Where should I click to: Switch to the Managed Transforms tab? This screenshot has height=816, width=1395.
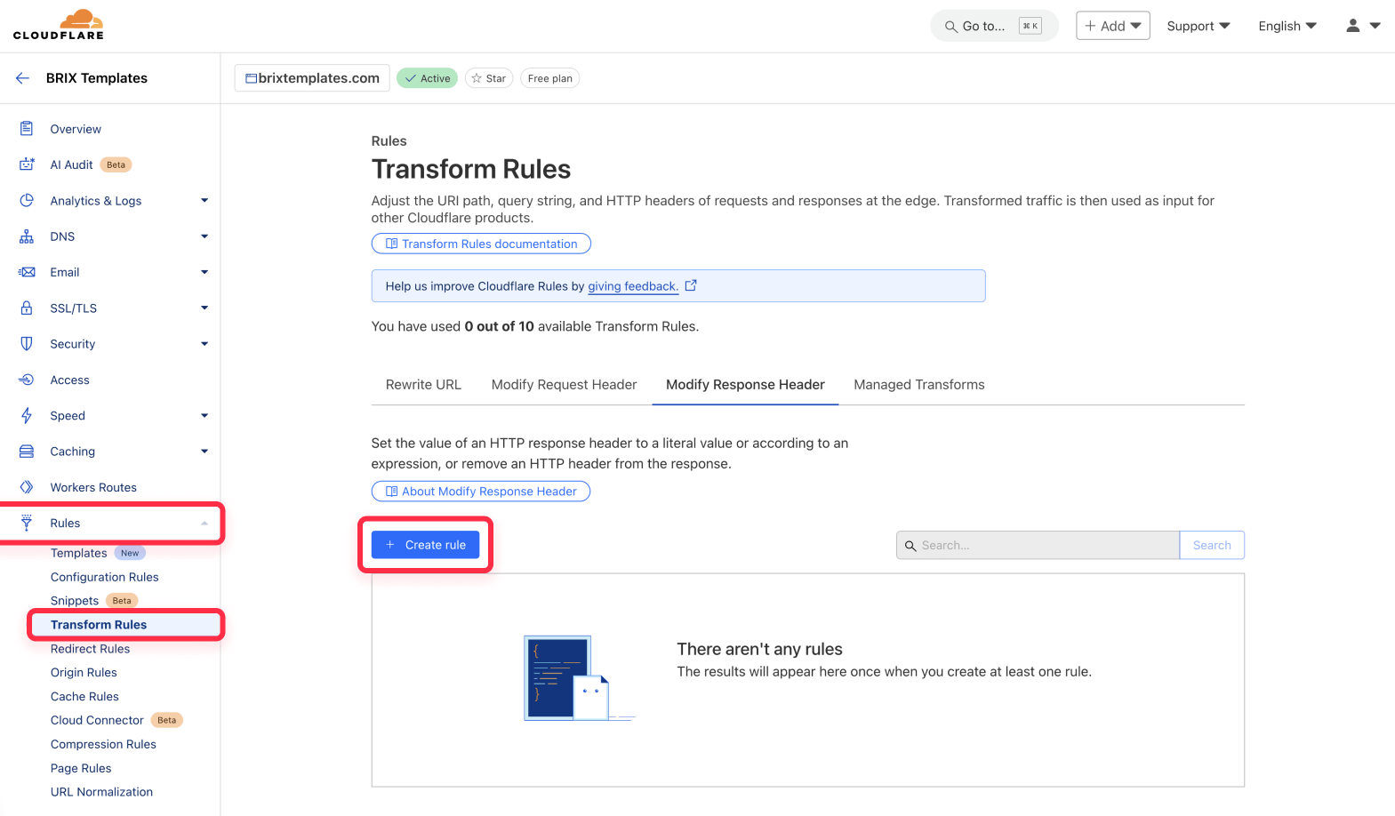[919, 385]
